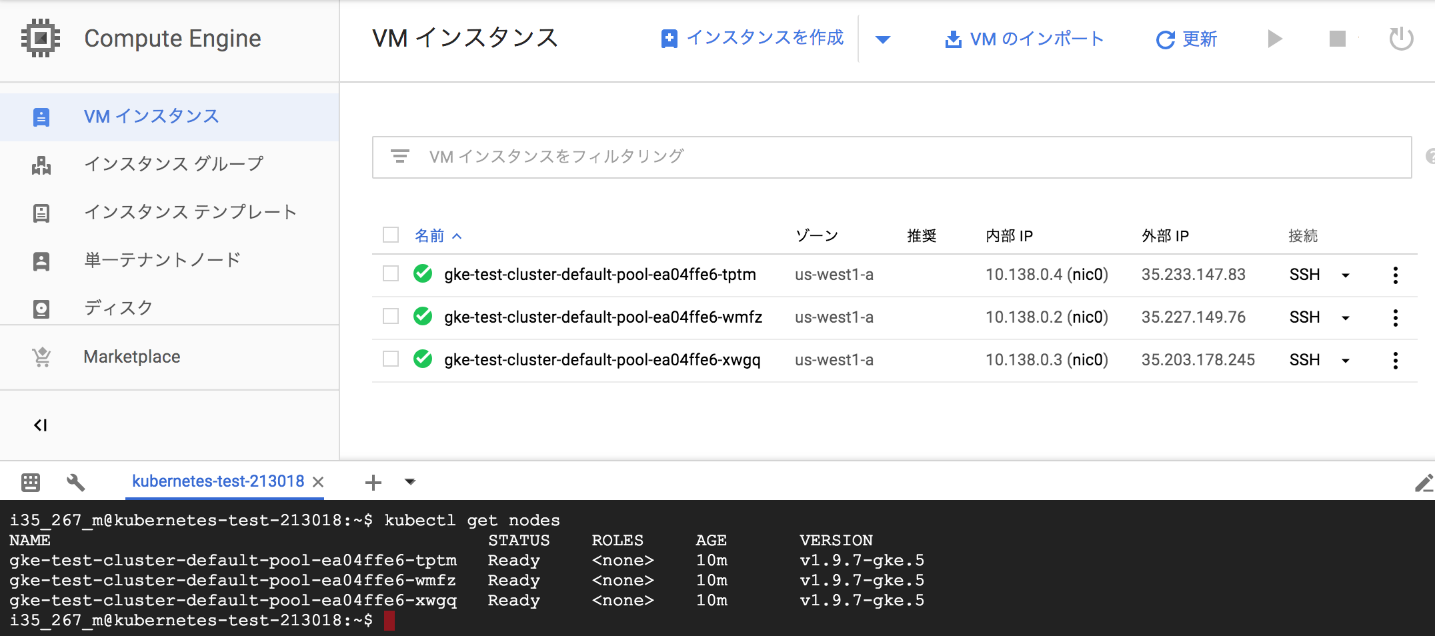This screenshot has height=636, width=1435.
Task: Connect via SSH to xwgq instance
Action: point(1304,360)
